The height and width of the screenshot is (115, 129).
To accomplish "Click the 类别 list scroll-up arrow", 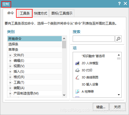I will (64, 39).
